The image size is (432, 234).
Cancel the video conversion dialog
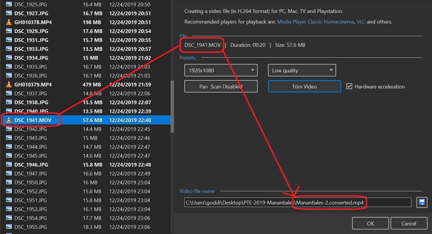408,223
